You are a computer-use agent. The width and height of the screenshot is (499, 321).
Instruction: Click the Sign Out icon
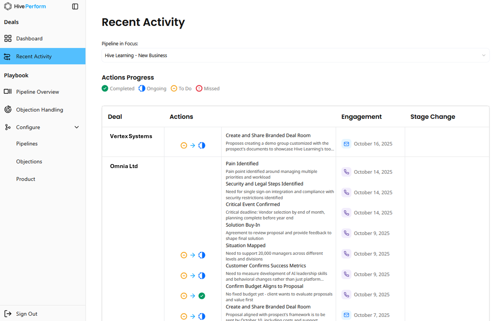click(x=8, y=314)
